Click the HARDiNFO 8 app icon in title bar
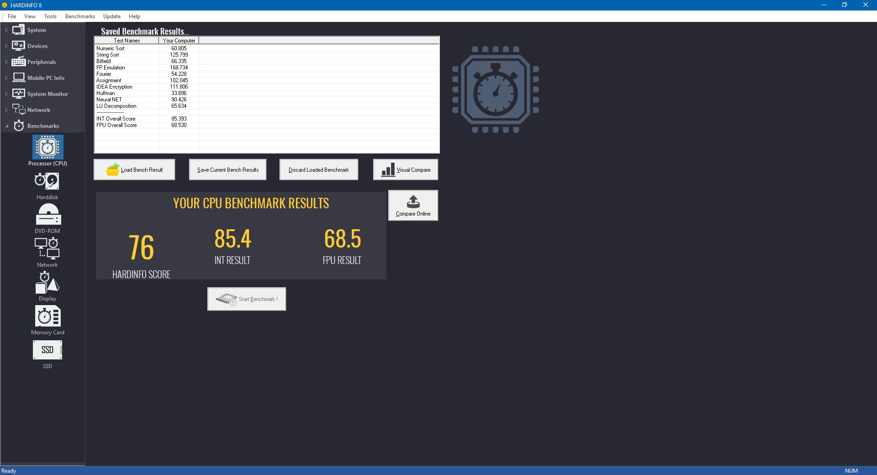The image size is (877, 475). click(x=5, y=5)
